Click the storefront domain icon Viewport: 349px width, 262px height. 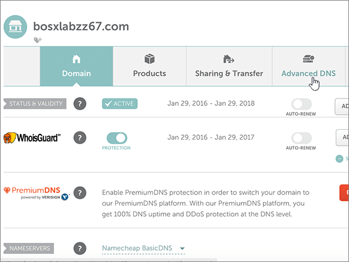click(x=16, y=27)
